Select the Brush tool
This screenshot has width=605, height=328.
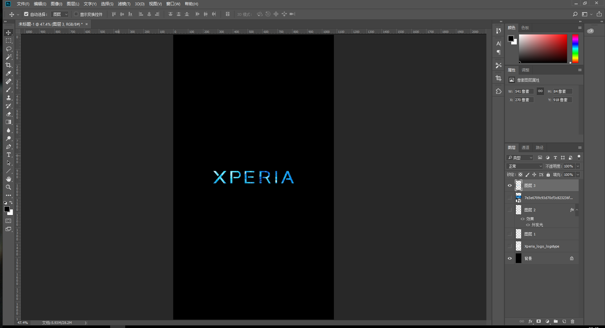pos(8,90)
